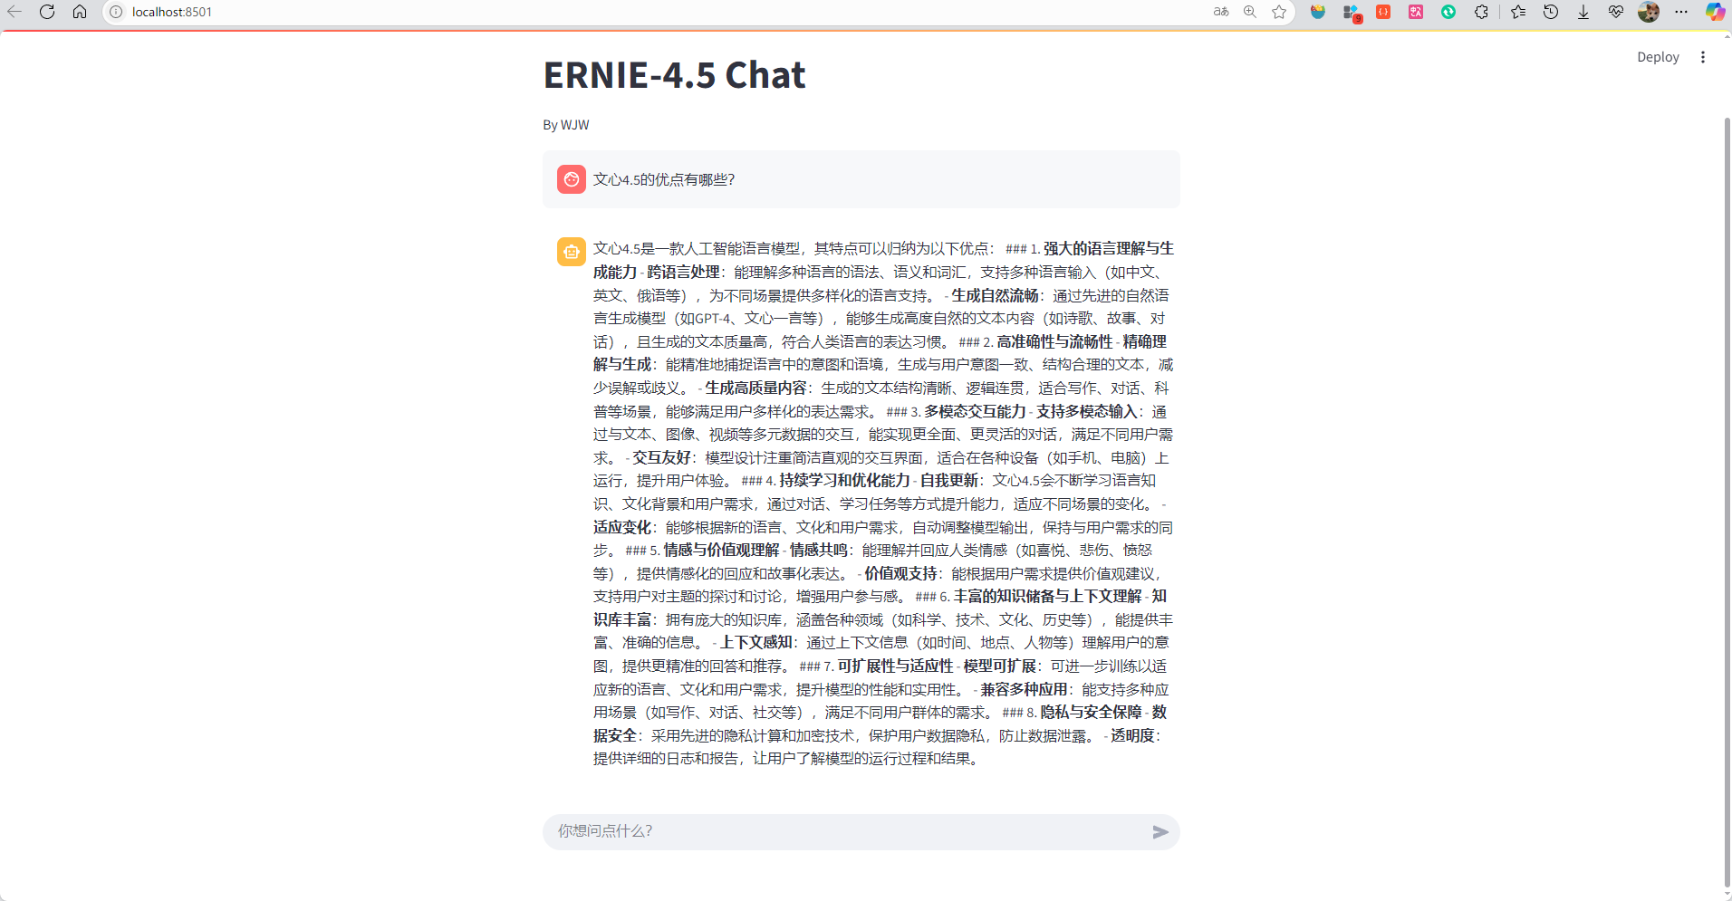Open the Streamlit three-dot main menu
The width and height of the screenshot is (1732, 901).
point(1703,57)
